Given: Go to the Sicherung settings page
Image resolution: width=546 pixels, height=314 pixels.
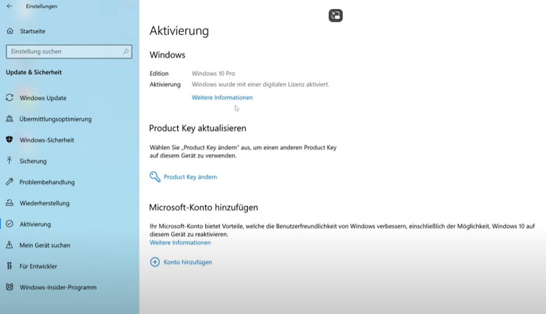Looking at the screenshot, I should click(x=33, y=161).
